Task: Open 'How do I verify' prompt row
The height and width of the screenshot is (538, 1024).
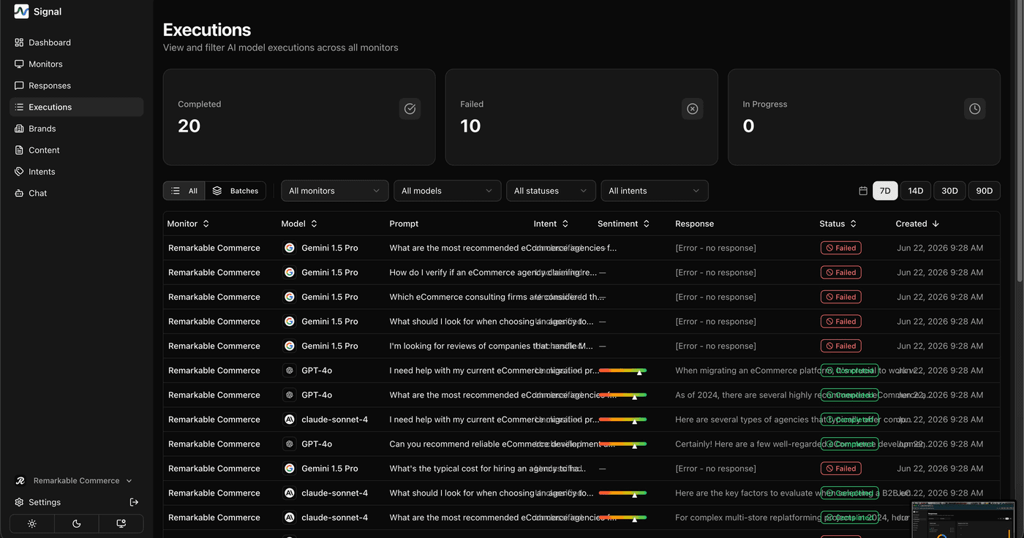Action: (581, 273)
